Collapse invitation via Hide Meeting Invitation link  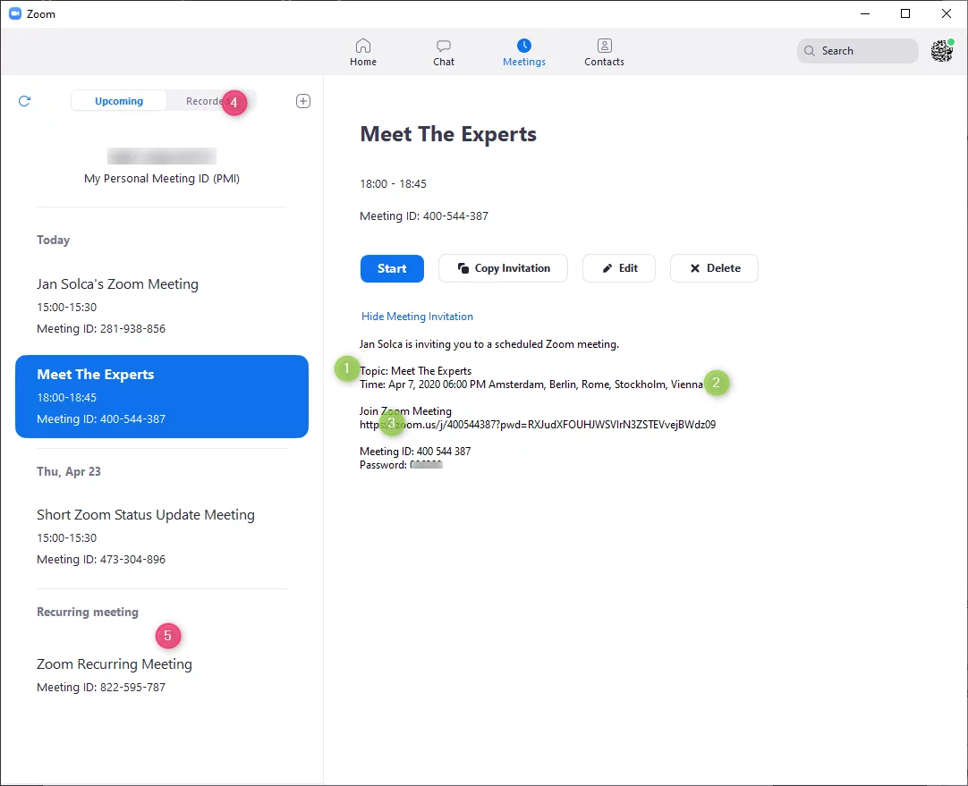[417, 317]
